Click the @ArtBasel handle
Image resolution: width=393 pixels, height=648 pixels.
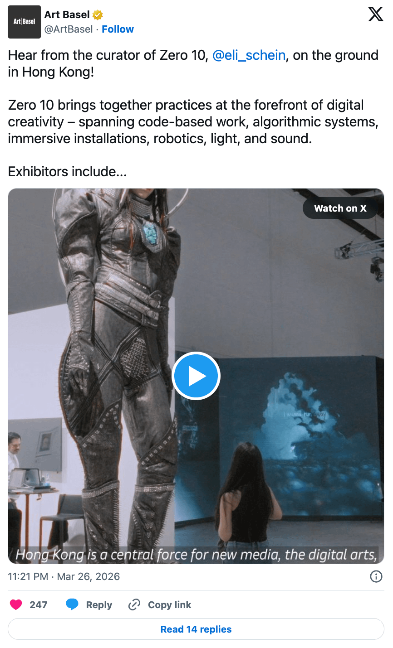coord(69,29)
